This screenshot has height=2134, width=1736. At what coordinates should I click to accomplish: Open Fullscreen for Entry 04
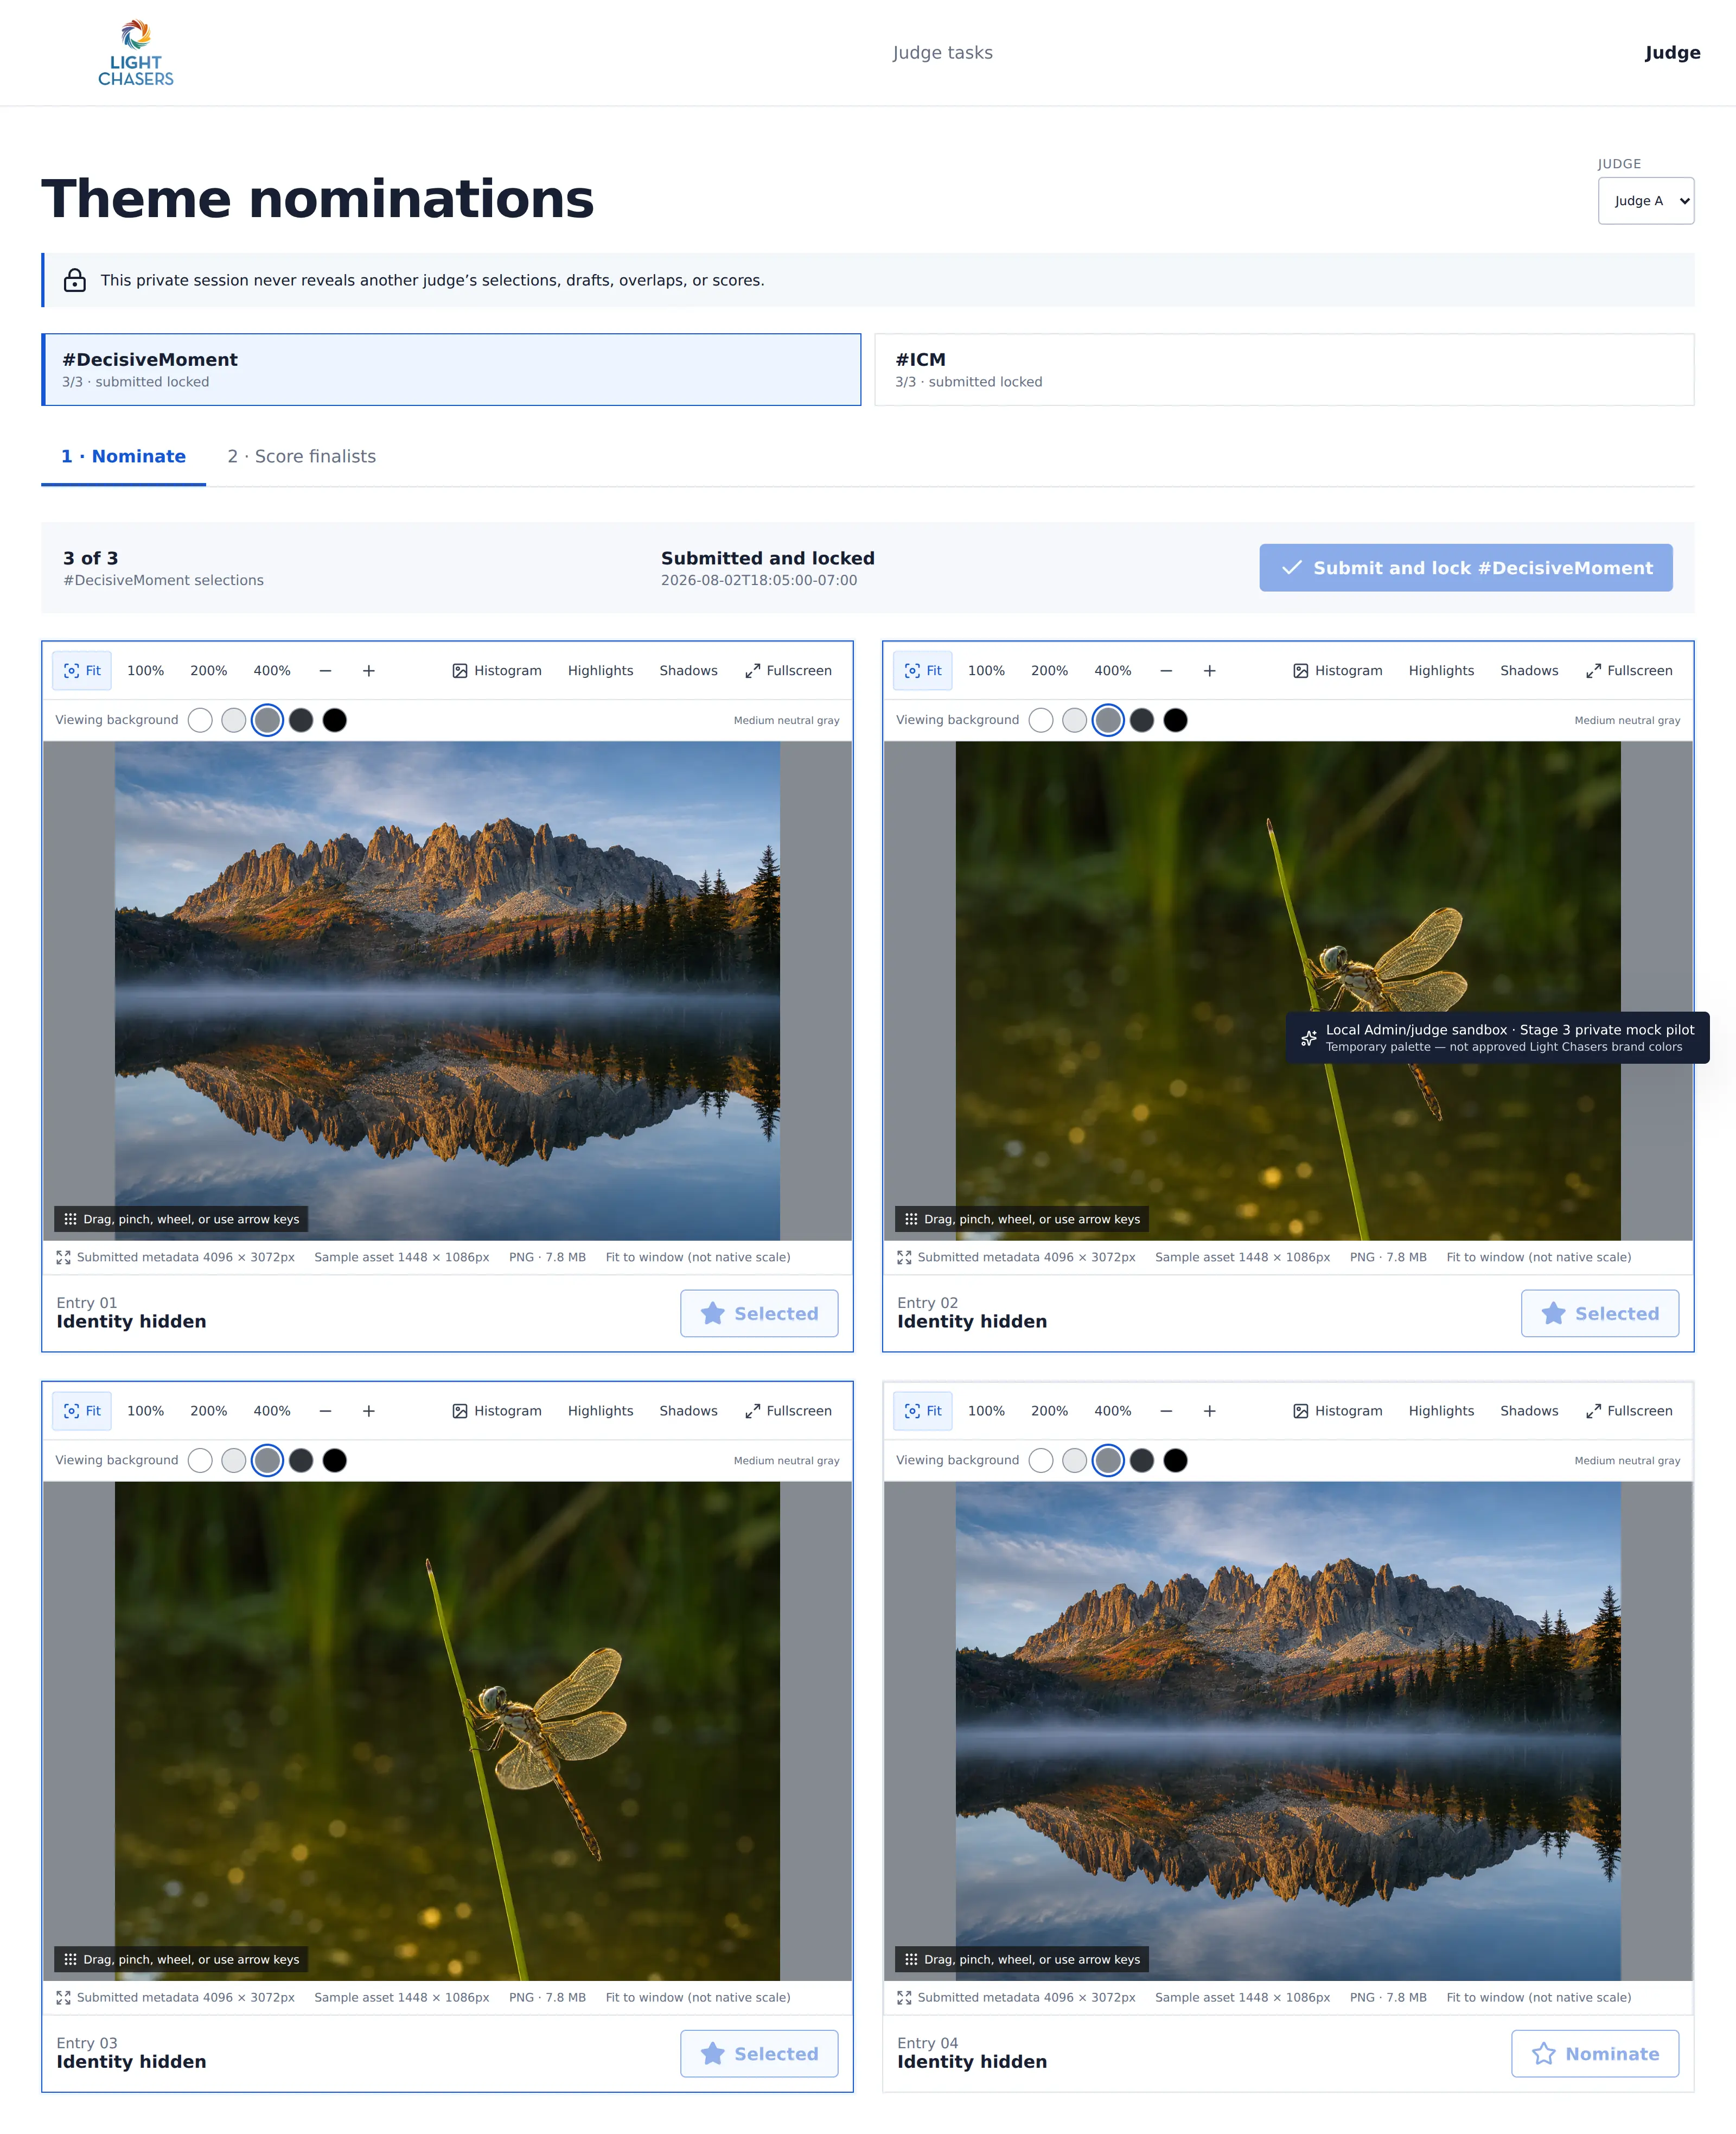1629,1411
